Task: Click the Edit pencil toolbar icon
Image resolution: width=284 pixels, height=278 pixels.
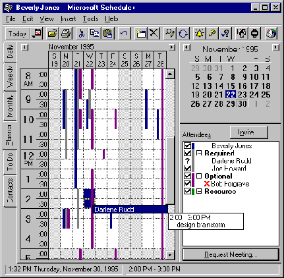Action: coord(169,34)
